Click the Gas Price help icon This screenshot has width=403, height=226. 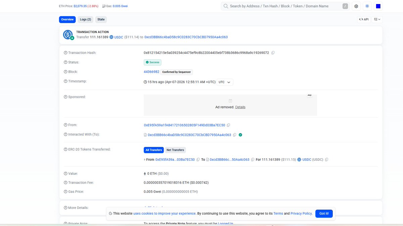[65, 192]
